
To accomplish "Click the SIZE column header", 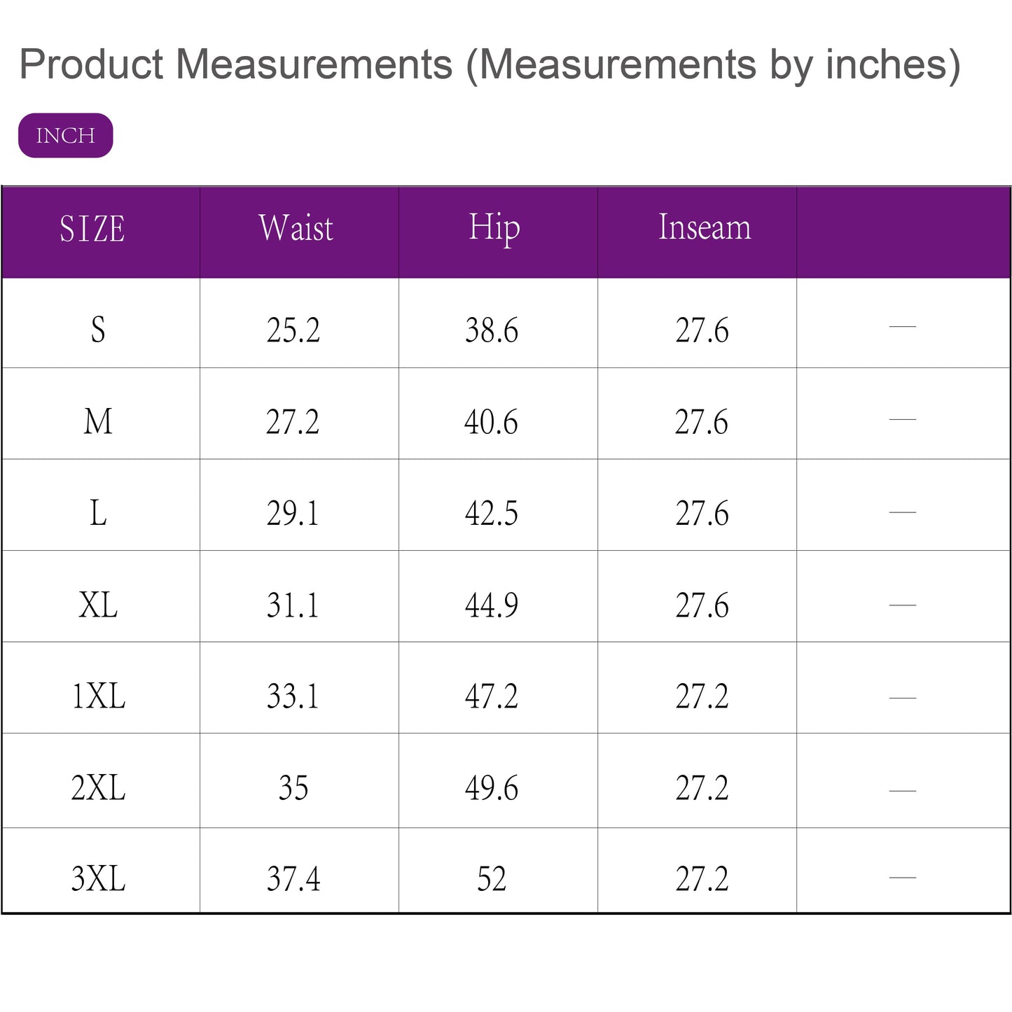I will point(92,230).
